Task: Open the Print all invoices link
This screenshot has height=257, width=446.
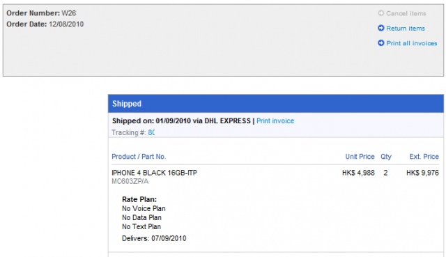Action: 412,43
